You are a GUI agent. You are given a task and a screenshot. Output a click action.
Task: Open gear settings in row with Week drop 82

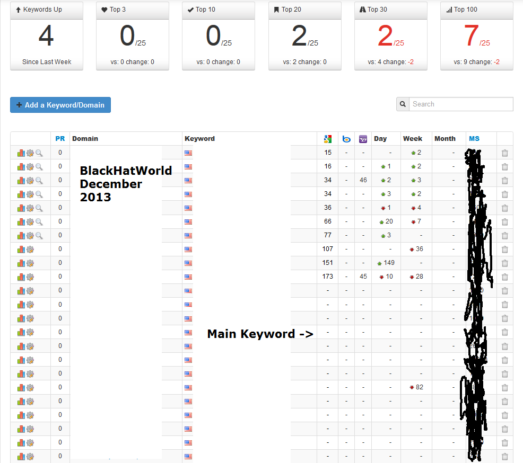[30, 388]
